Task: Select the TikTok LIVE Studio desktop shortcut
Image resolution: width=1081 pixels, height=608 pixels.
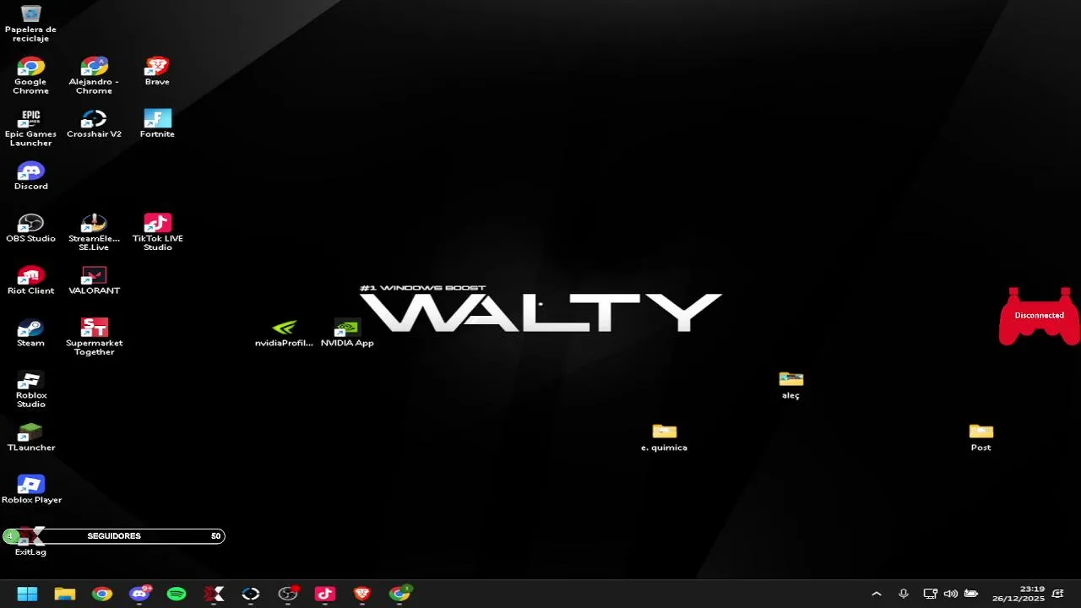Action: (157, 233)
